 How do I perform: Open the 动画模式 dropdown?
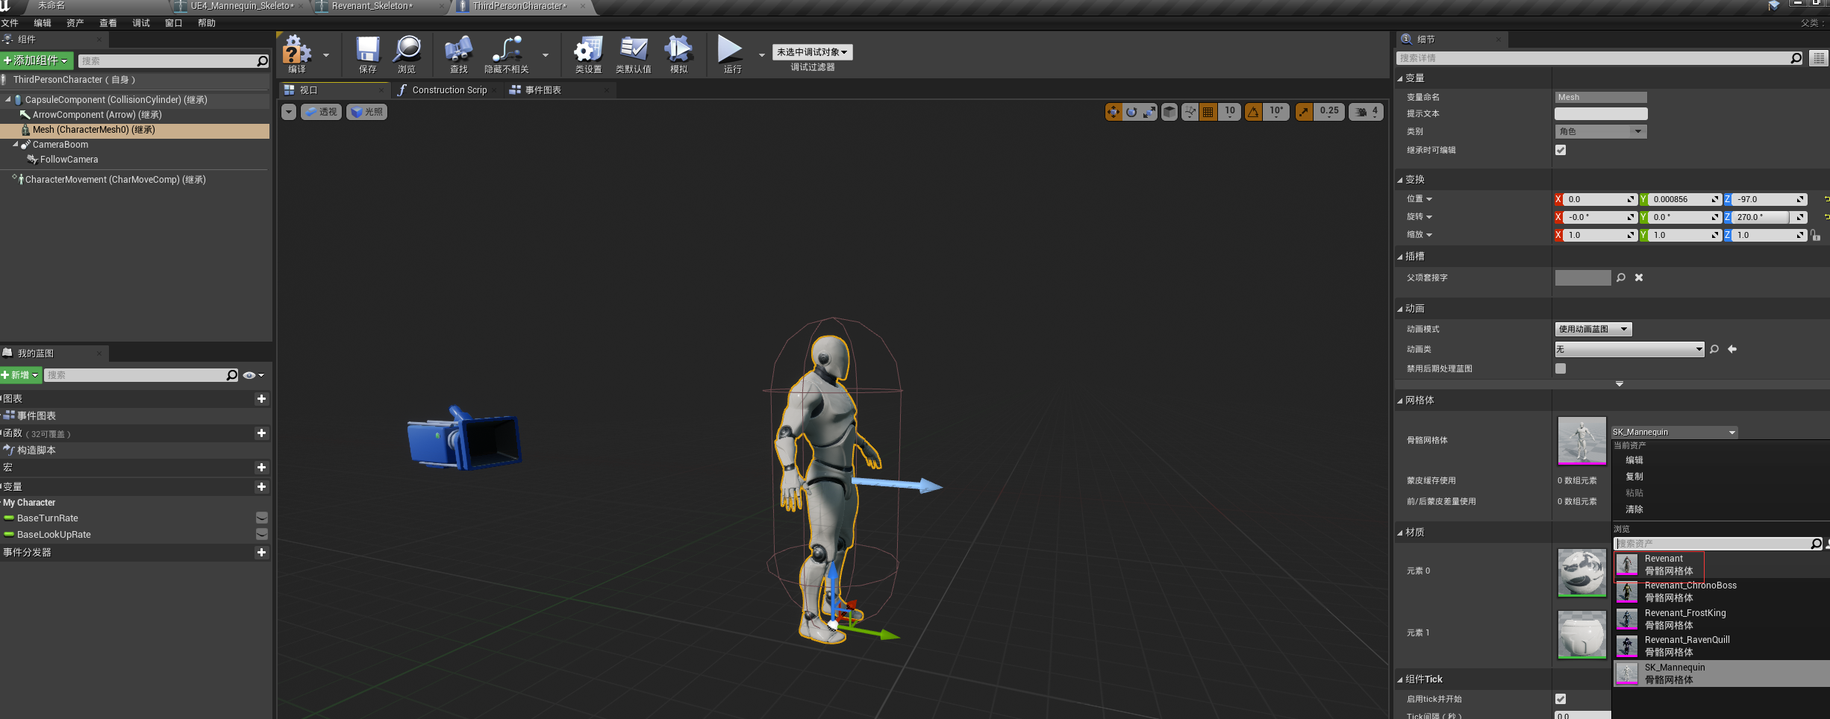1593,329
